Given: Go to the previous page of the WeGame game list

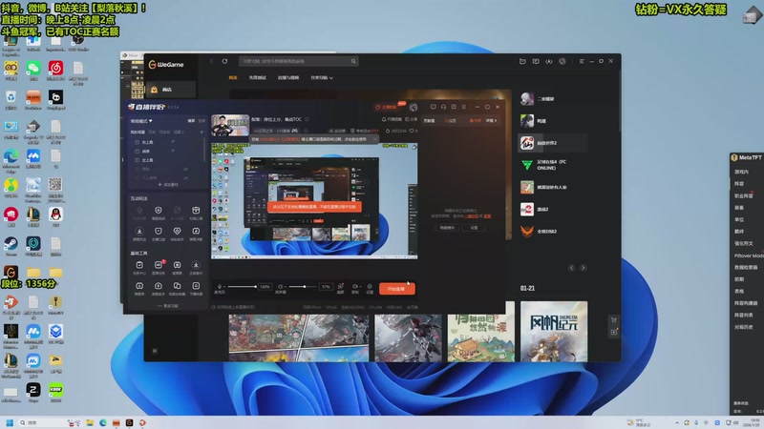Looking at the screenshot, I should pos(571,268).
